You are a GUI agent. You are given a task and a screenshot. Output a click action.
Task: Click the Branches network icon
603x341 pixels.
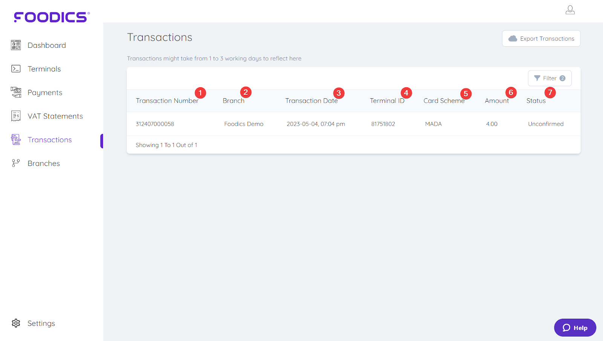(15, 163)
